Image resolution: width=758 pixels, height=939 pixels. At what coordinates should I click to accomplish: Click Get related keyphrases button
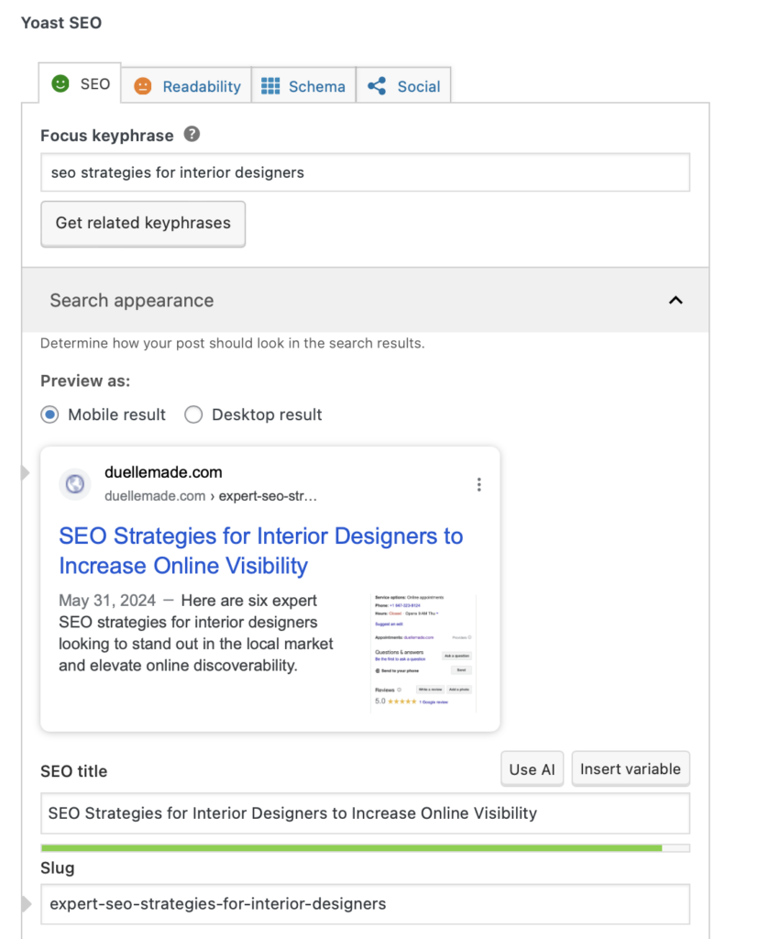[143, 224]
